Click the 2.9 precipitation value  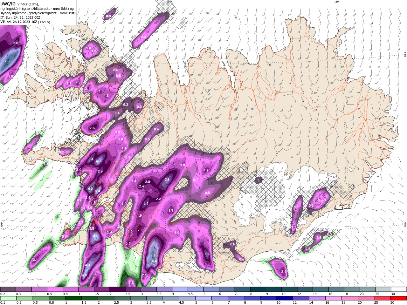tap(100, 171)
